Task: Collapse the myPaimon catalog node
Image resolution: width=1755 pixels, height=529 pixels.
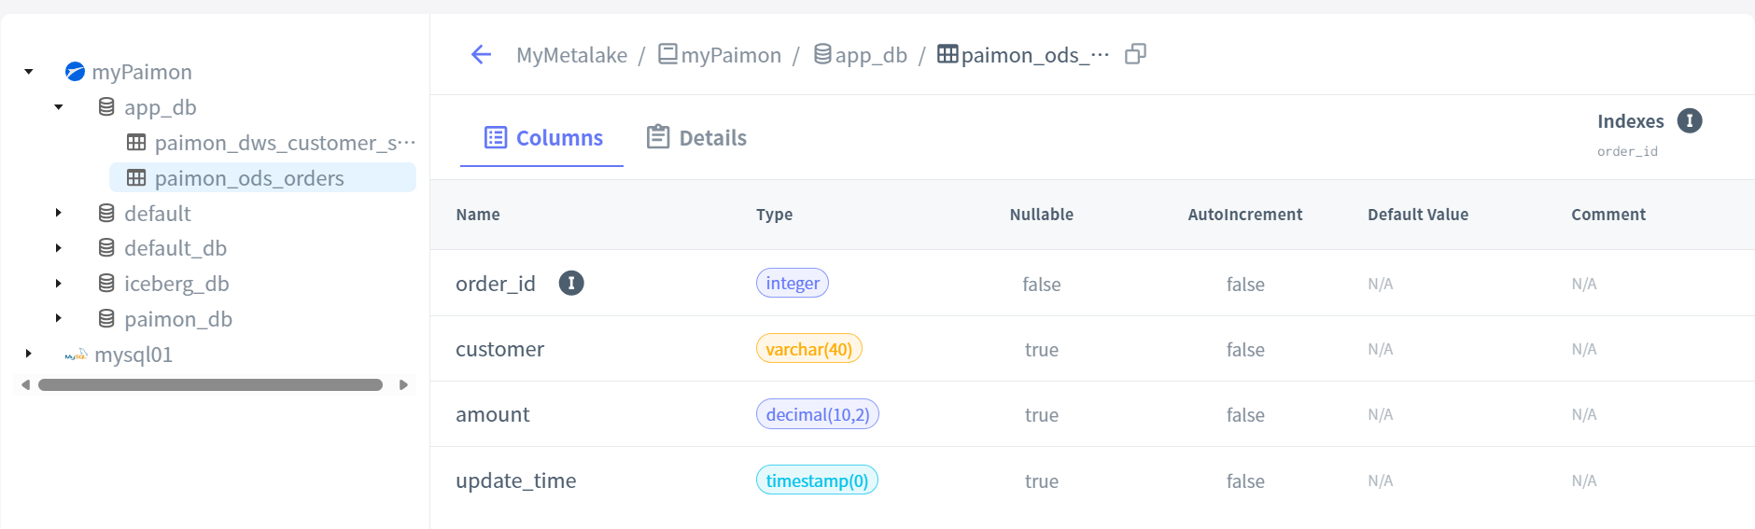Action: [x=29, y=72]
